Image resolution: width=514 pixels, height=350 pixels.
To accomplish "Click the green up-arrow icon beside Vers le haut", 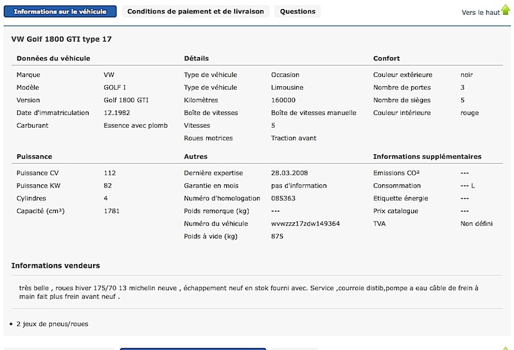I will click(x=506, y=10).
